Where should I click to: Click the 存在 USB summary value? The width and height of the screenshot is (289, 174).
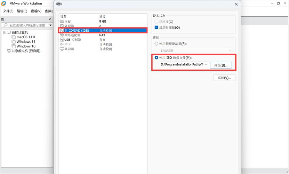[103, 40]
